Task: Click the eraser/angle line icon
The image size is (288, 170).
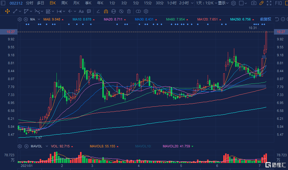Action: pos(98,11)
